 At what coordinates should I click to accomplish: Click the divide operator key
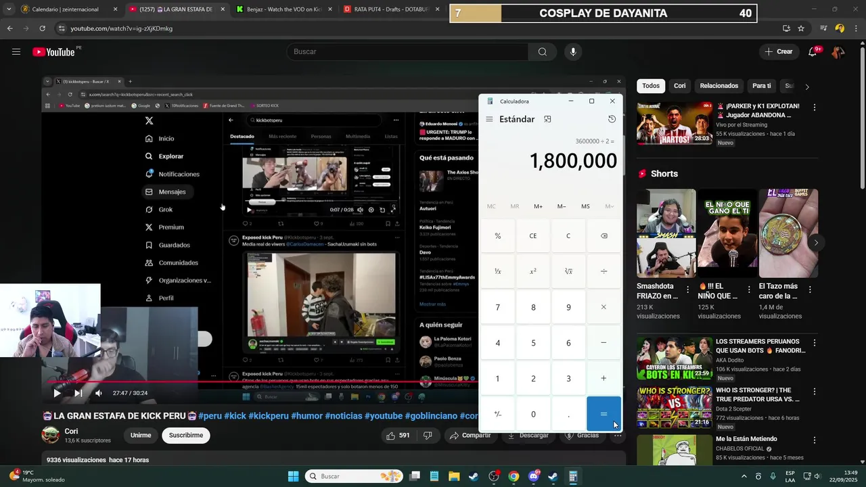(603, 271)
